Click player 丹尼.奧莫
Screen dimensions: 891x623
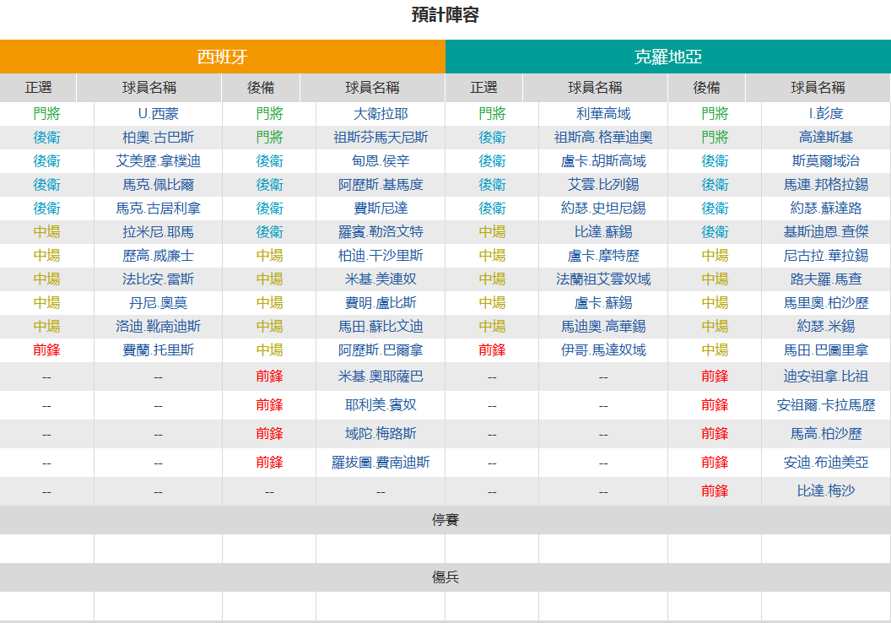click(x=158, y=303)
